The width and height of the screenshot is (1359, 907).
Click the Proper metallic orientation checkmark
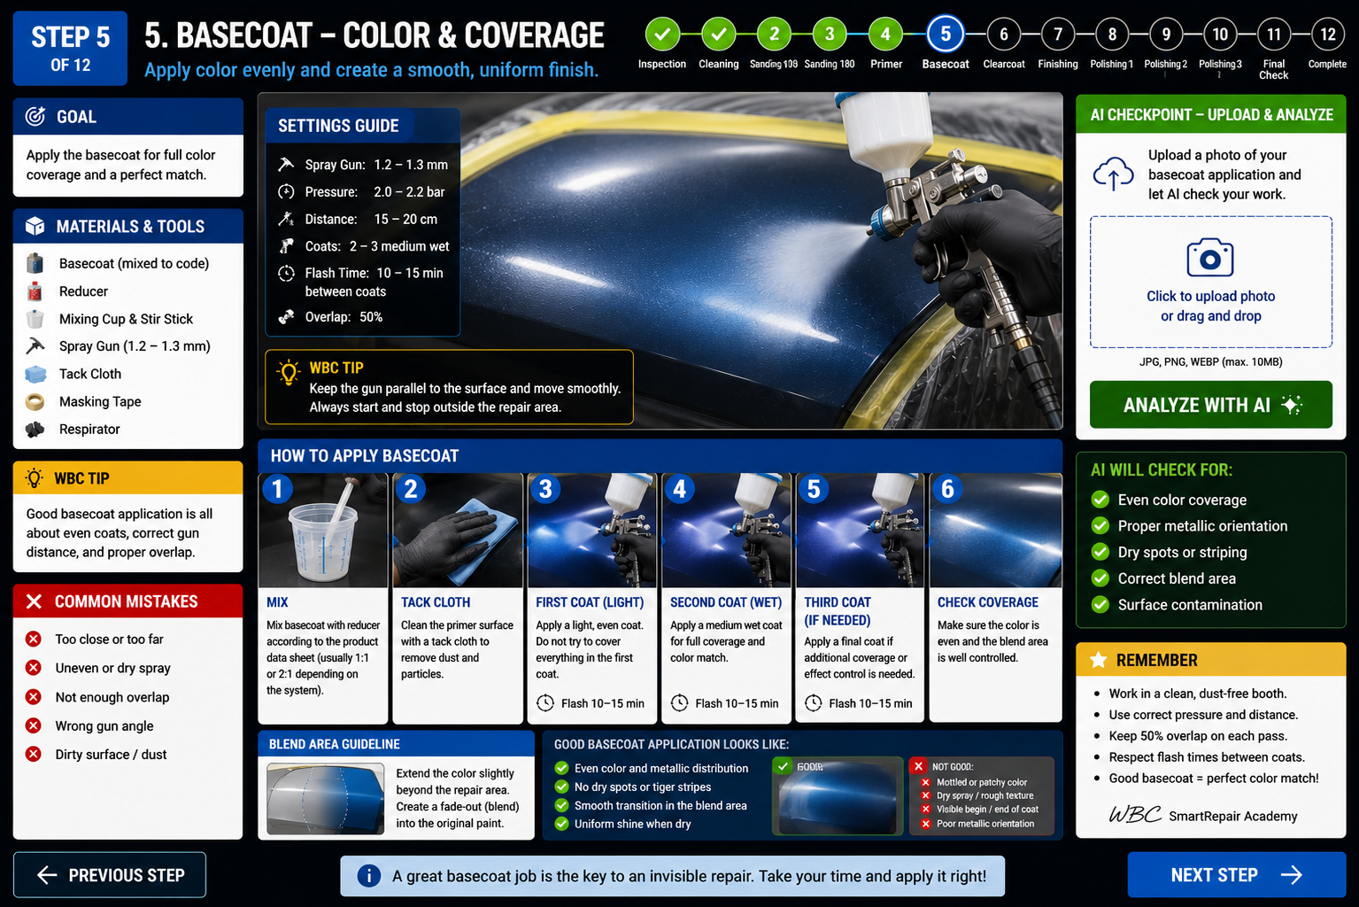click(1100, 525)
